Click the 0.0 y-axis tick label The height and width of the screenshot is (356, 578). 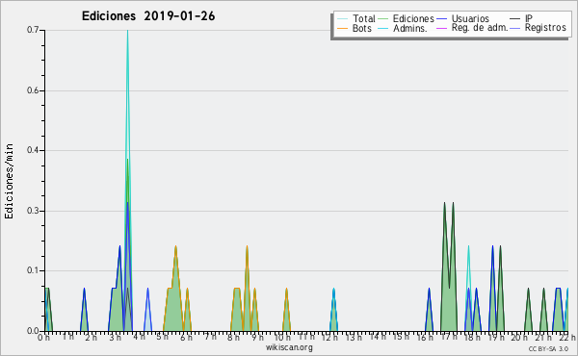click(33, 331)
